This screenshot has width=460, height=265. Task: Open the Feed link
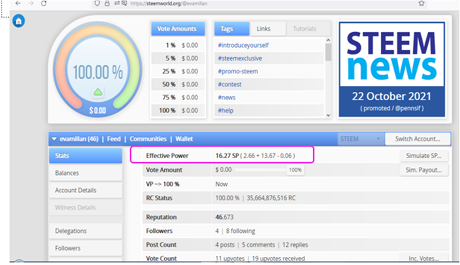(114, 139)
